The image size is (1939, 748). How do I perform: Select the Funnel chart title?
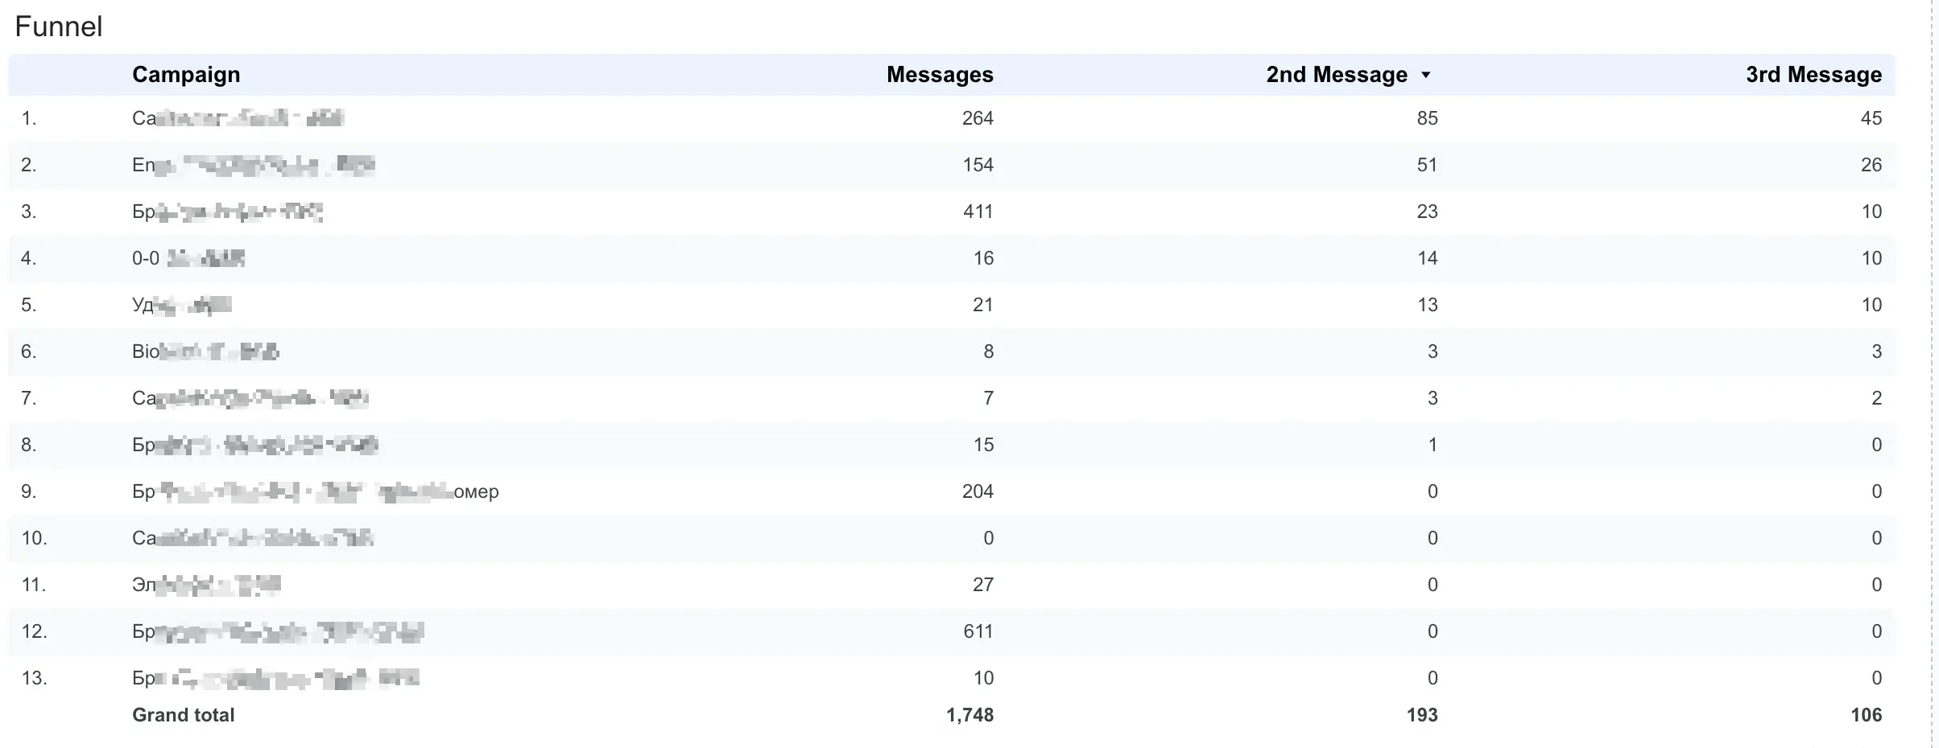pyautogui.click(x=59, y=26)
